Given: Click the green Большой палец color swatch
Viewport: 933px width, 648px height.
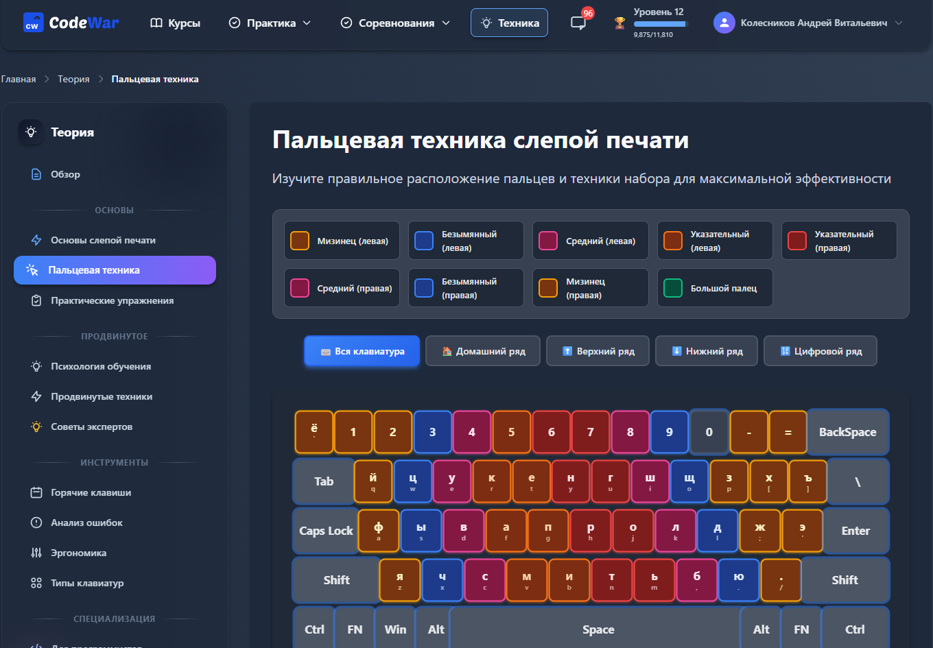Looking at the screenshot, I should pos(673,288).
